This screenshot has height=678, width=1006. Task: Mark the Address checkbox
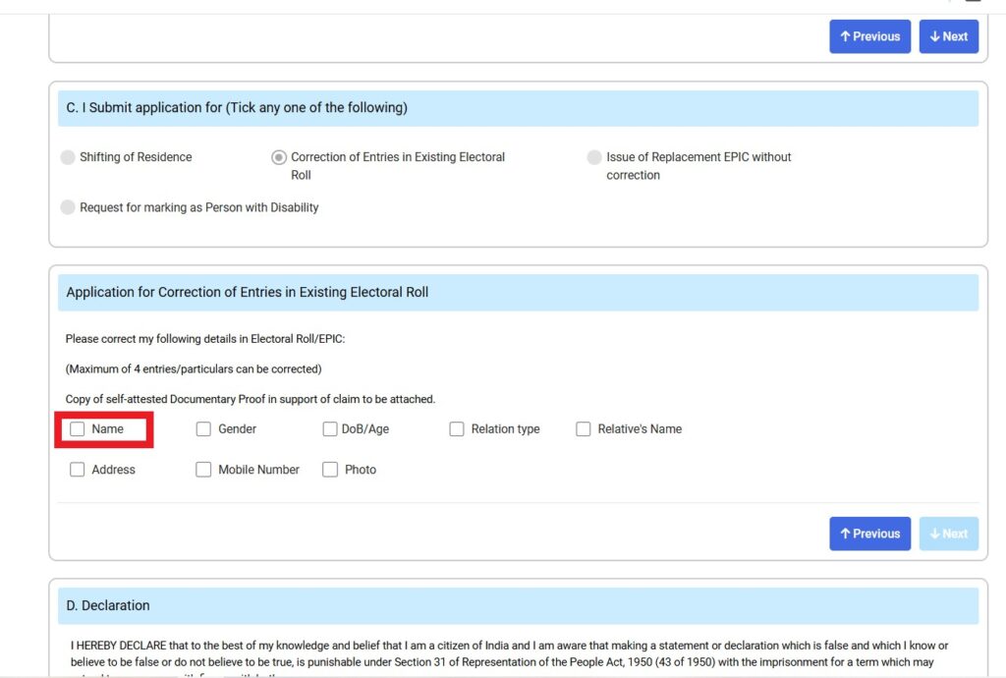[78, 470]
